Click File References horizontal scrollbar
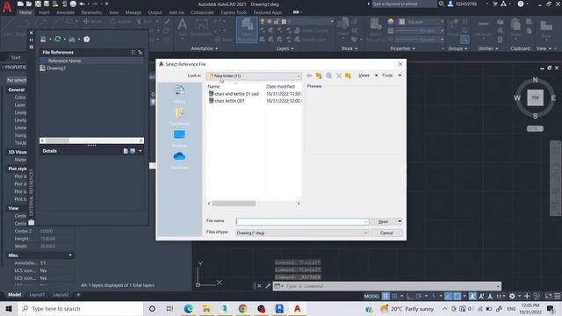 click(x=91, y=140)
